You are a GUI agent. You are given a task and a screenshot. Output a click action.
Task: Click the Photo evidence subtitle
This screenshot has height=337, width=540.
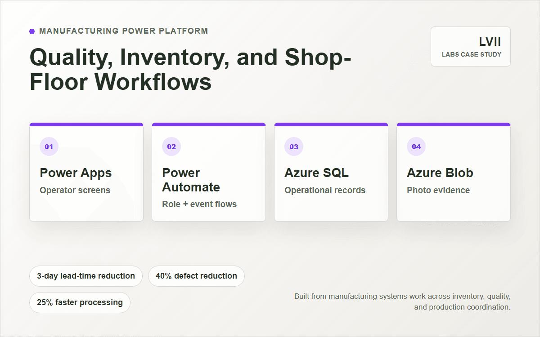coord(438,190)
